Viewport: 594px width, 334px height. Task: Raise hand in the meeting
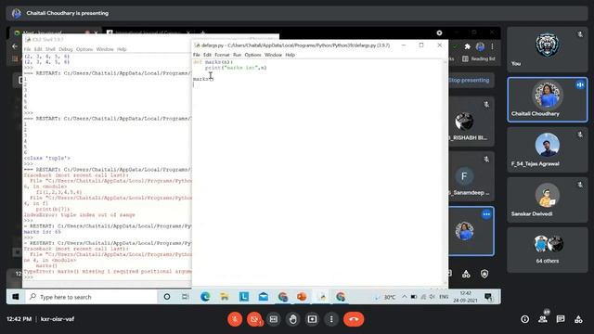[293, 319]
